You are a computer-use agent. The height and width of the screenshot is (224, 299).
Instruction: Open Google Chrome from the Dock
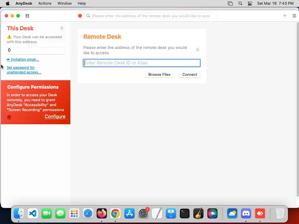[x=115, y=213]
